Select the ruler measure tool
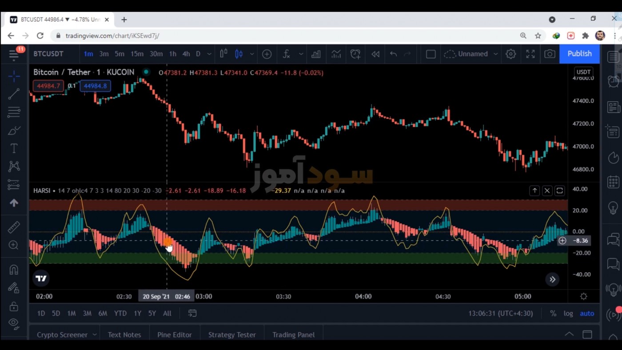This screenshot has width=622, height=350. tap(14, 227)
